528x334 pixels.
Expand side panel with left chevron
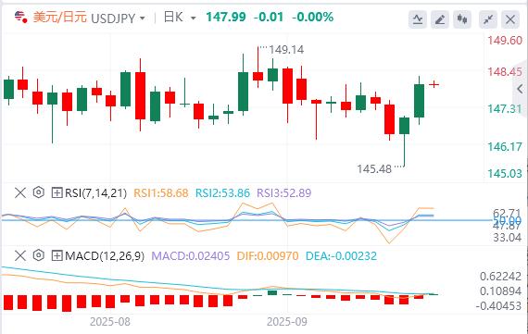click(x=520, y=89)
